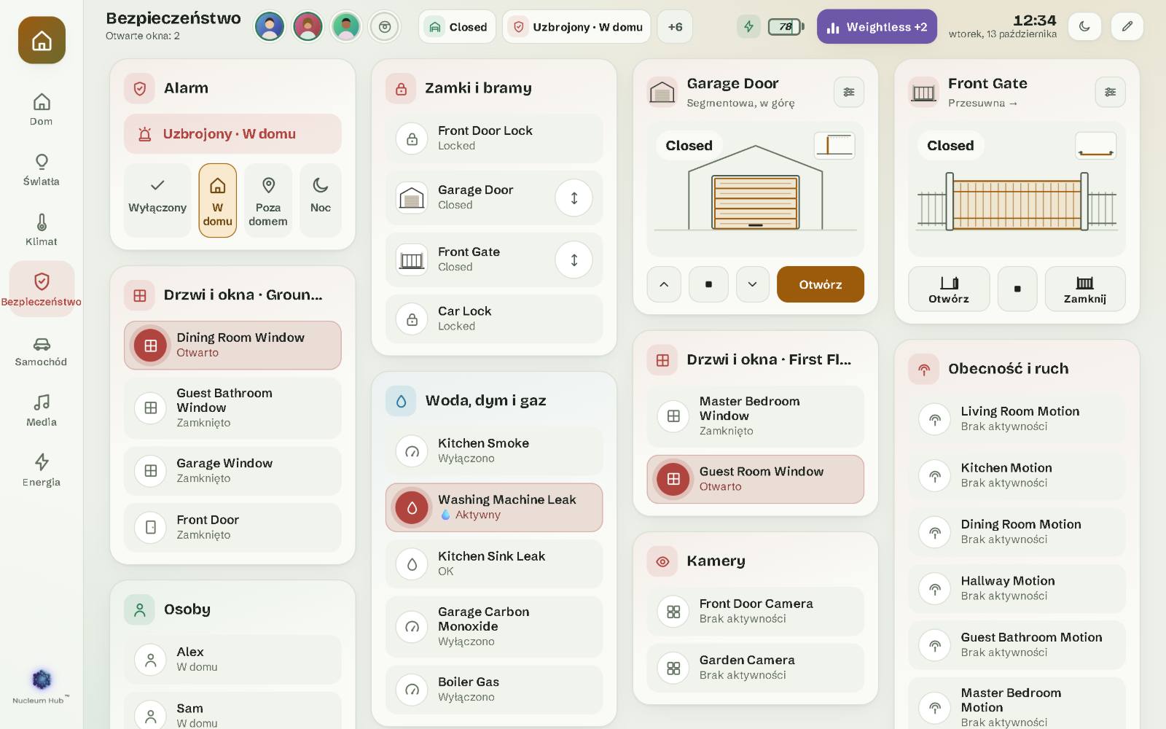Select the Wyłączony alarm mode
The height and width of the screenshot is (729, 1166).
157,200
